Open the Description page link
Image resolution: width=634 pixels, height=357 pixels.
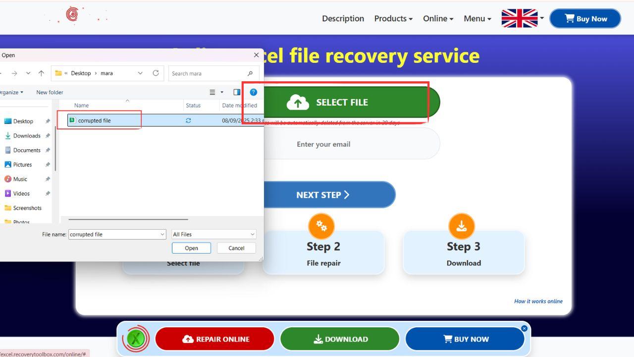click(x=343, y=18)
